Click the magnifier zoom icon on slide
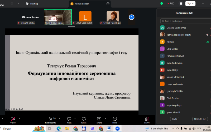 pyautogui.click(x=11, y=109)
